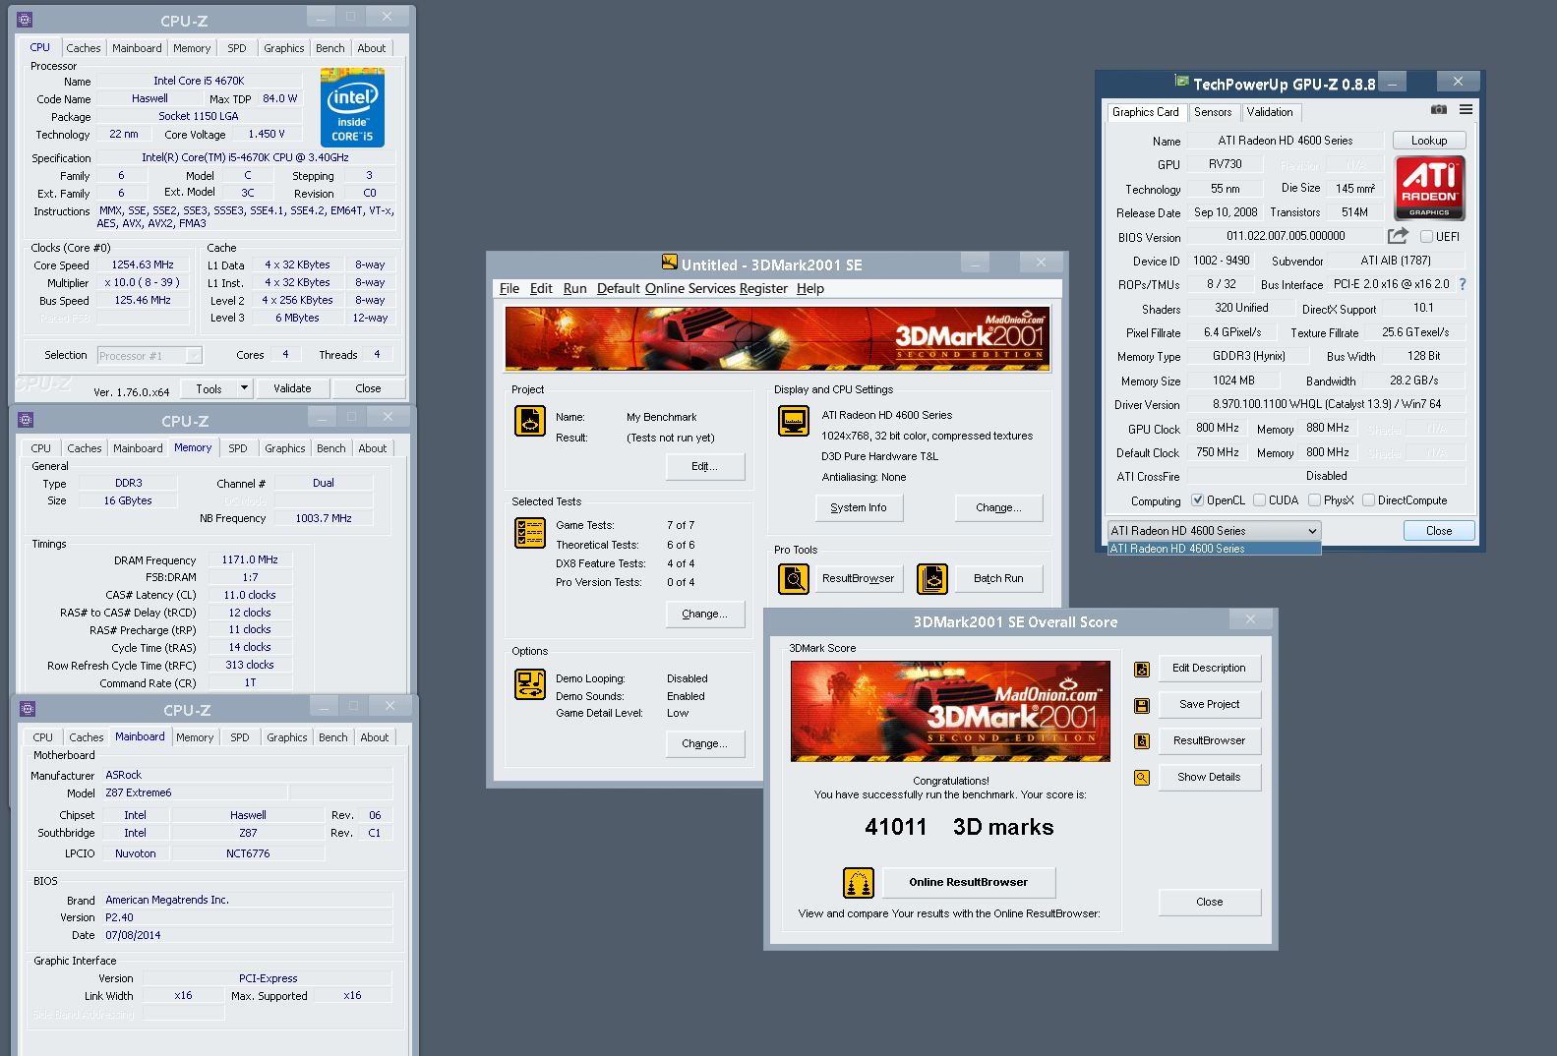Click the BIOS export share icon
The image size is (1557, 1056).
[x=1398, y=236]
